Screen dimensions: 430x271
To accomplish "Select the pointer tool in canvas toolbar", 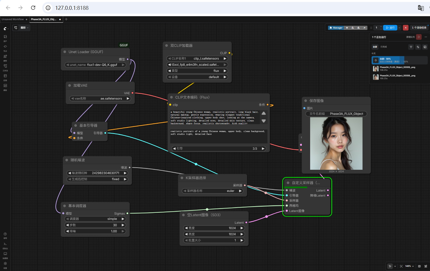I will (x=390, y=266).
